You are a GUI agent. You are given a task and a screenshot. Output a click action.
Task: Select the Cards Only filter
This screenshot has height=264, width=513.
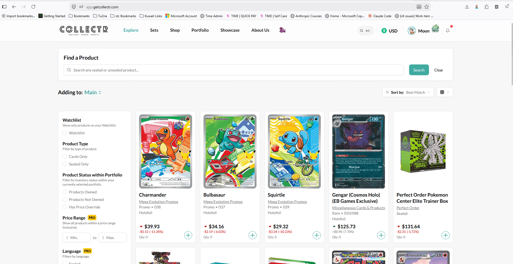(x=65, y=156)
